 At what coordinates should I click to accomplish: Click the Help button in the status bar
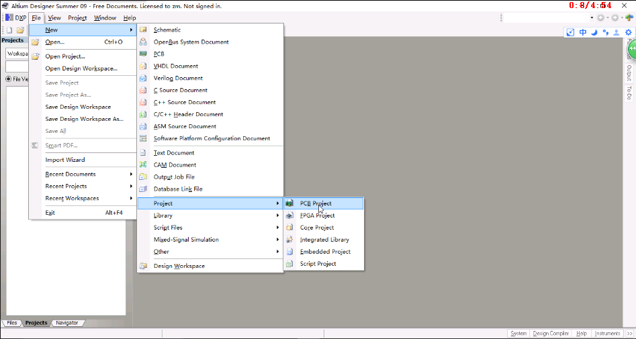pyautogui.click(x=582, y=334)
